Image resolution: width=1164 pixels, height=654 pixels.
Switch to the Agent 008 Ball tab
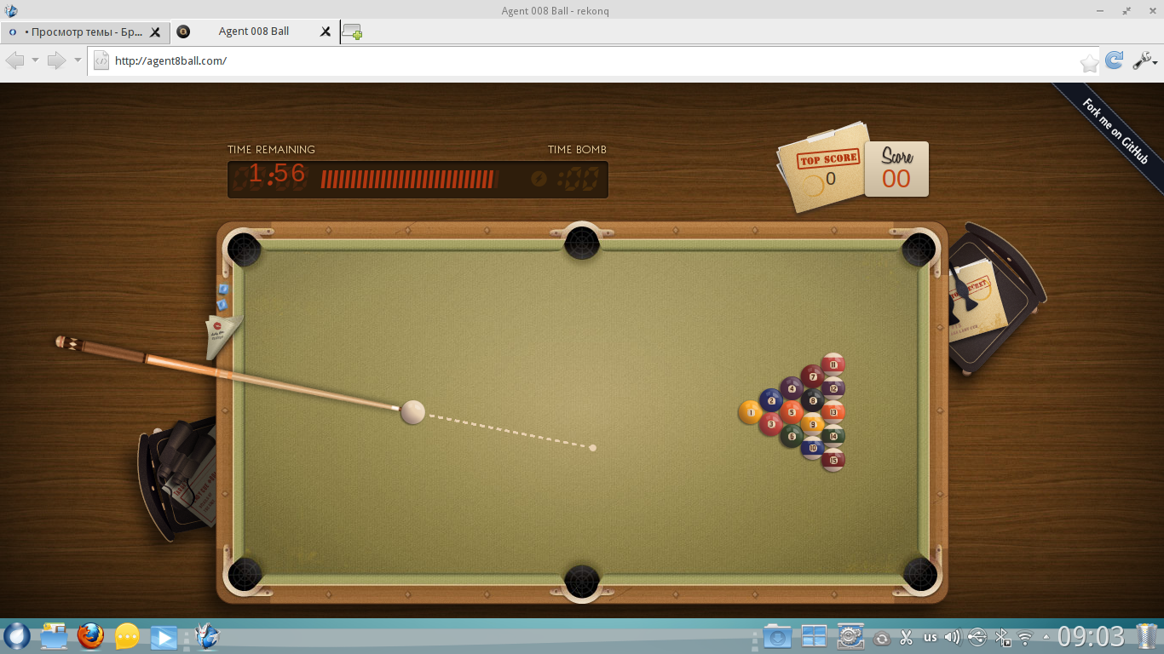pyautogui.click(x=254, y=32)
